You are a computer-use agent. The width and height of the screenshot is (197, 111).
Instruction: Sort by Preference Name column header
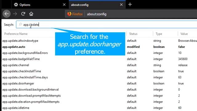16,34
